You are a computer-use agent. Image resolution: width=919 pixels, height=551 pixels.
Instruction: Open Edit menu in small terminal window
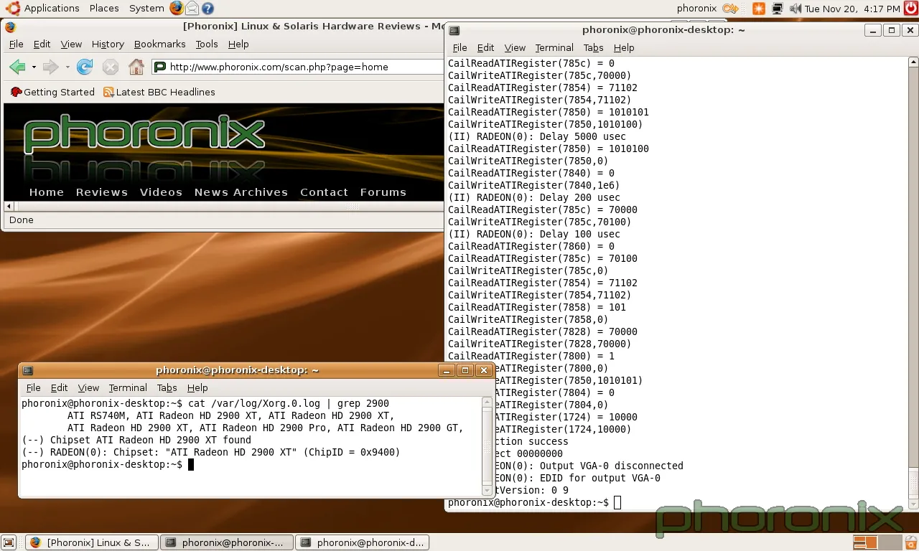point(60,387)
